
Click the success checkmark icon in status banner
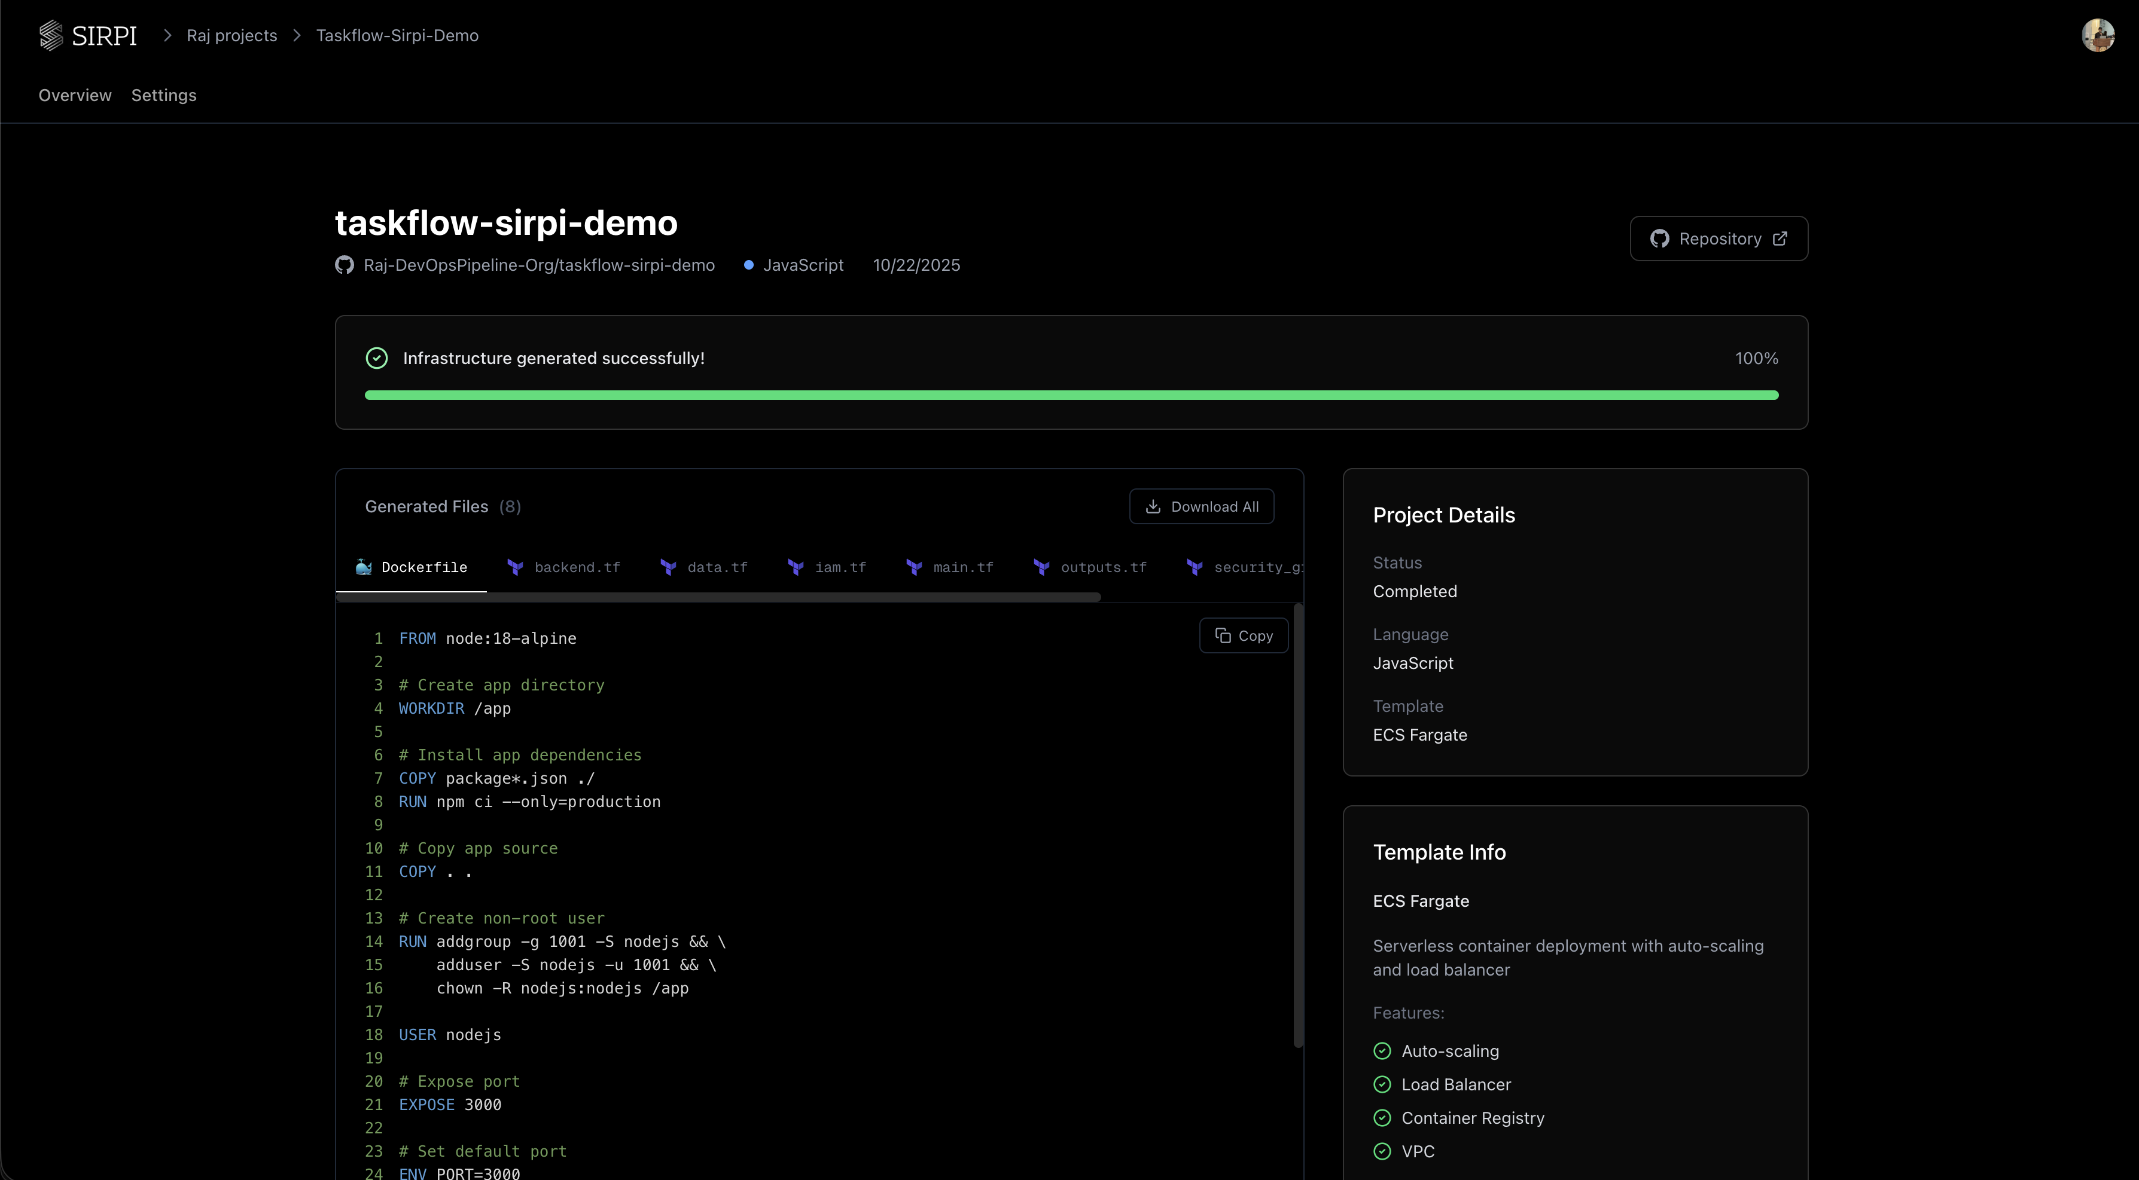[377, 359]
